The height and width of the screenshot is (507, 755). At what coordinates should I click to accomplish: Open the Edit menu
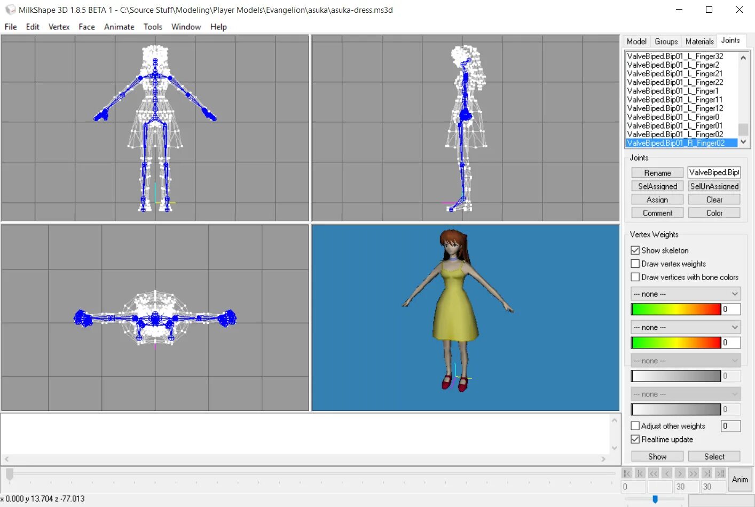[33, 27]
